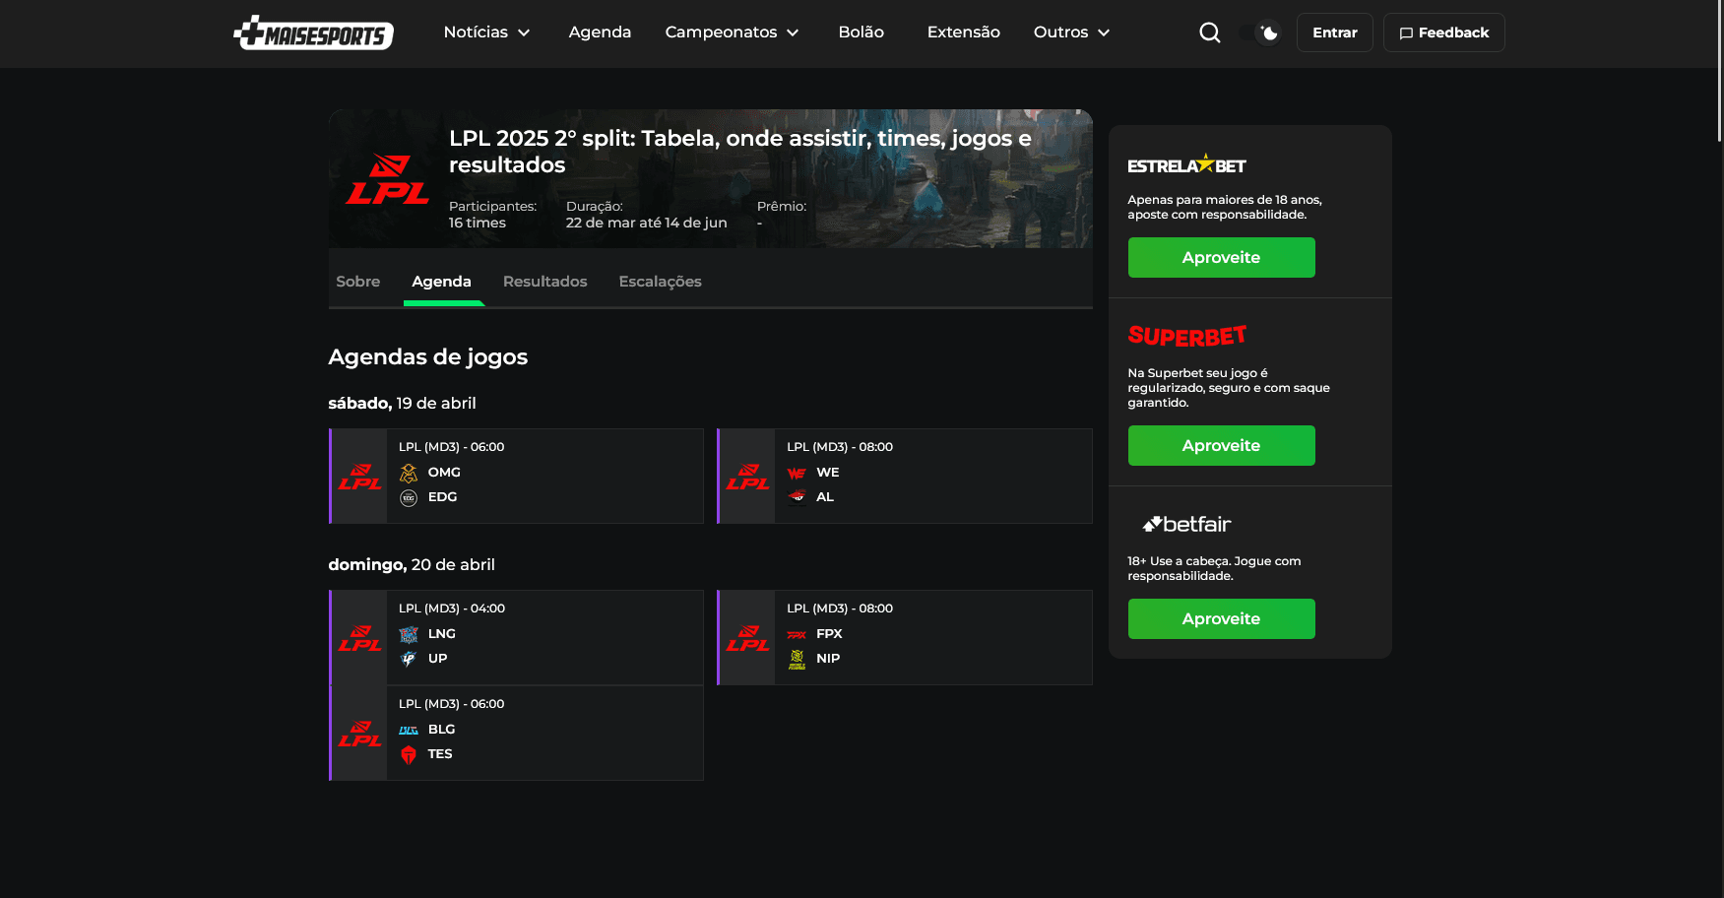Click the 'LPL (MD3) - 06:00' text above BLG
Screen dimensions: 1724x898
(x=452, y=704)
